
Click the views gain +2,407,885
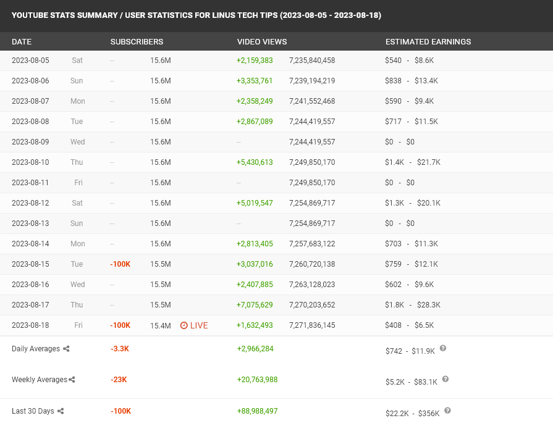point(255,285)
